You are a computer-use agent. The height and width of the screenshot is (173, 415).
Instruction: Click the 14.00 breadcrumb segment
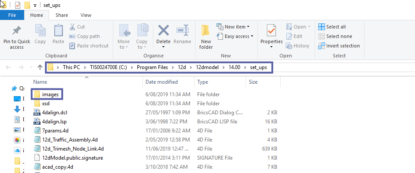[235, 67]
